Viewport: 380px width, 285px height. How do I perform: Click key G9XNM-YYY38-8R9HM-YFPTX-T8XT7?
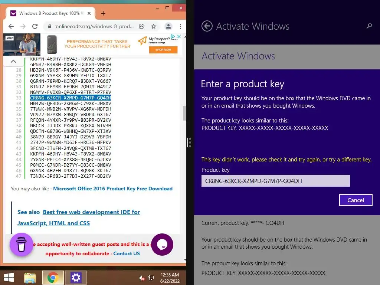(x=71, y=76)
